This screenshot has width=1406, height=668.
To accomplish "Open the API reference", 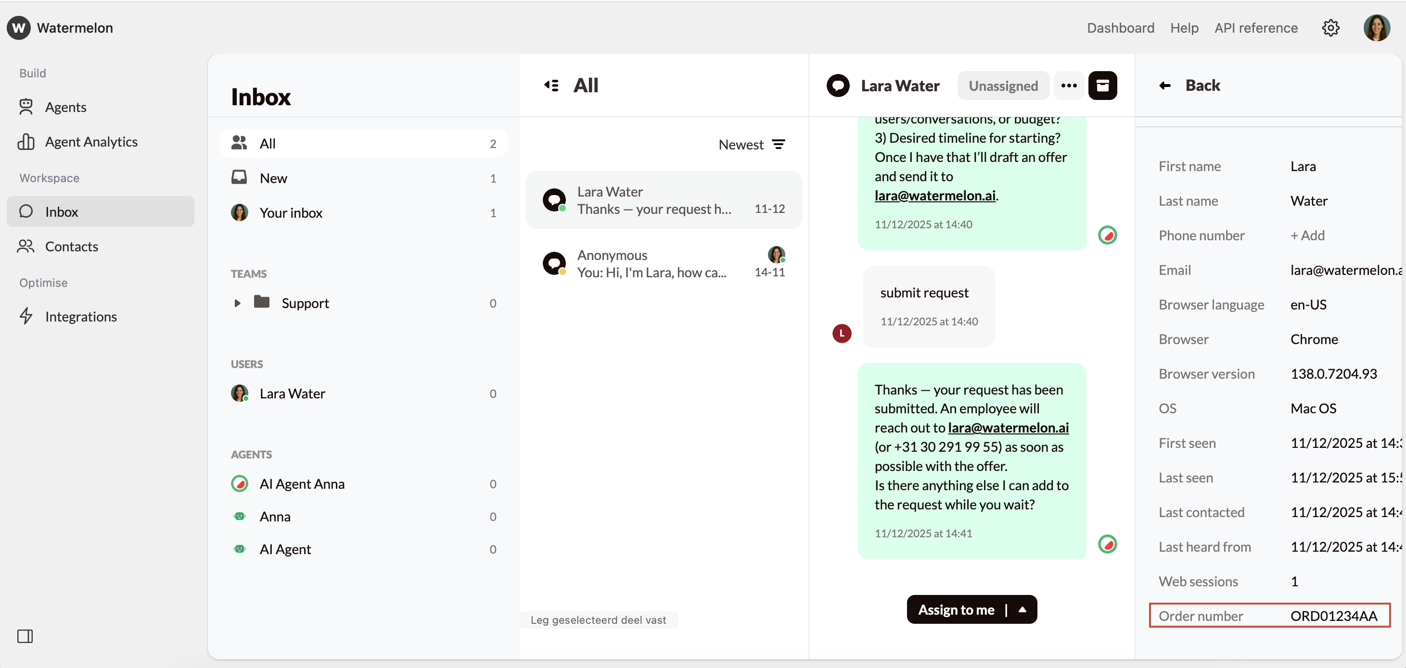I will [1256, 28].
